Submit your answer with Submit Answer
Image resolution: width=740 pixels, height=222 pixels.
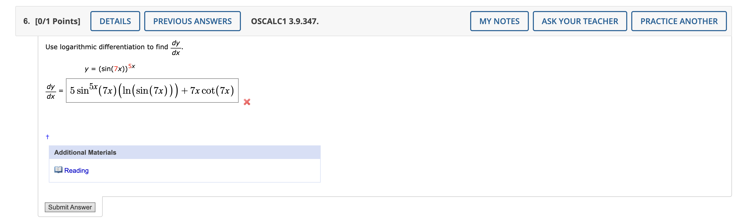pos(70,207)
